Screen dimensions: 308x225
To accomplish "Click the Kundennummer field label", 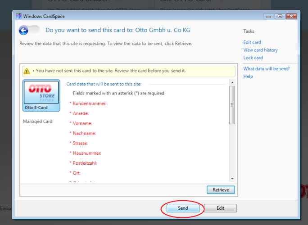I will (90, 103).
